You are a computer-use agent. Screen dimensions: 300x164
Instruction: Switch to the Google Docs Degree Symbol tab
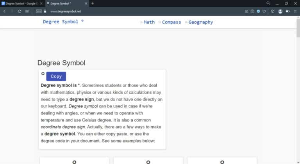(20, 3)
